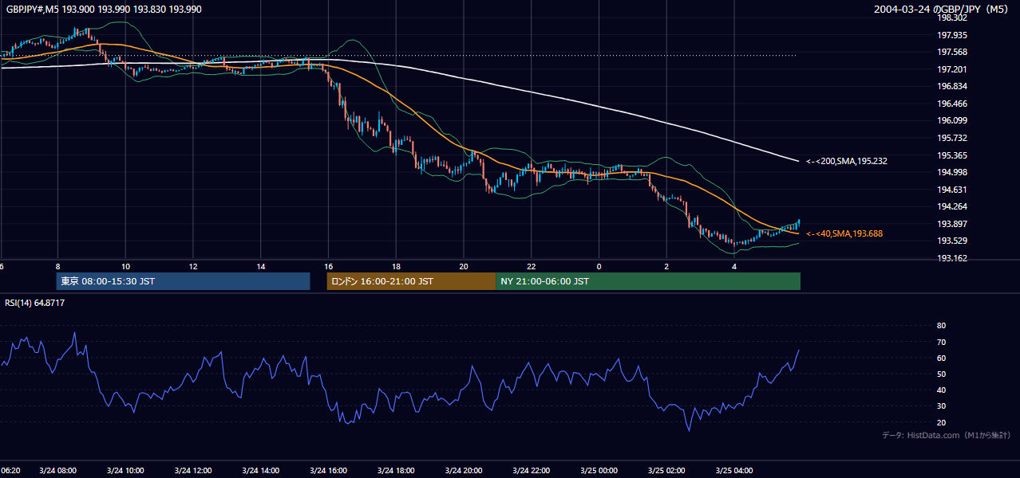The image size is (1020, 478).
Task: Click the RSI(14) 64.8717 indicator label
Action: coord(35,303)
